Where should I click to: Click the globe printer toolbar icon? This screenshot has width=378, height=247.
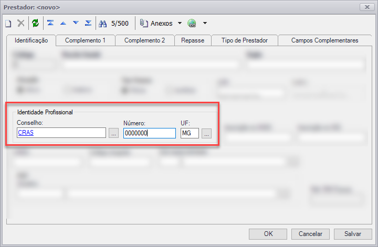(x=192, y=24)
